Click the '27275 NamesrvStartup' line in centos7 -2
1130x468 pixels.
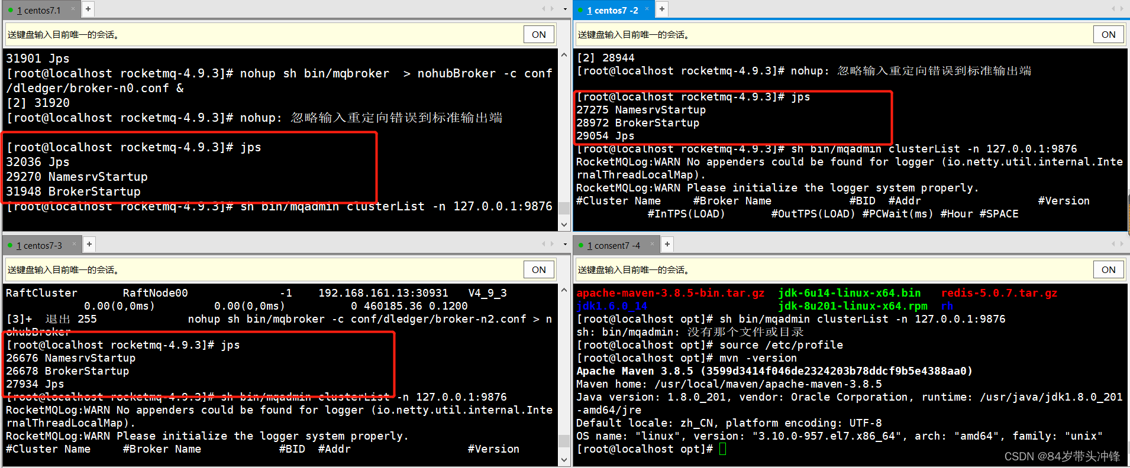click(x=641, y=110)
